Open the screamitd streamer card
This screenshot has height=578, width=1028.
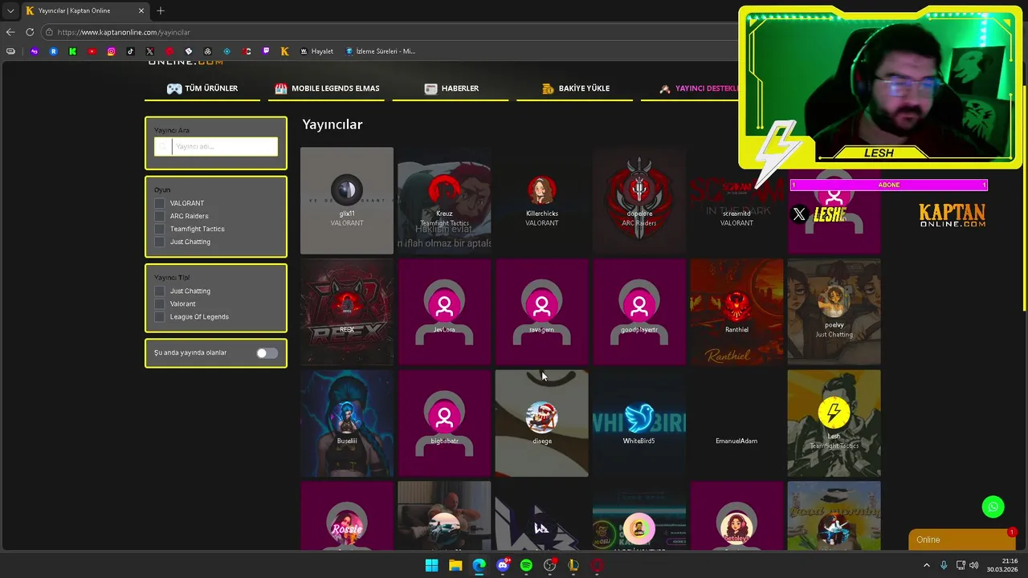736,201
